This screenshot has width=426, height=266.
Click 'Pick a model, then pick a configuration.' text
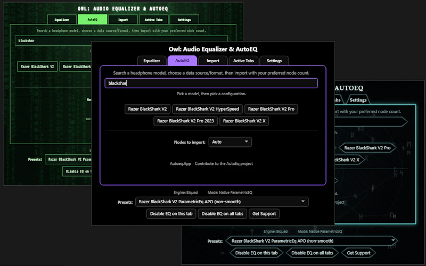coord(211,94)
